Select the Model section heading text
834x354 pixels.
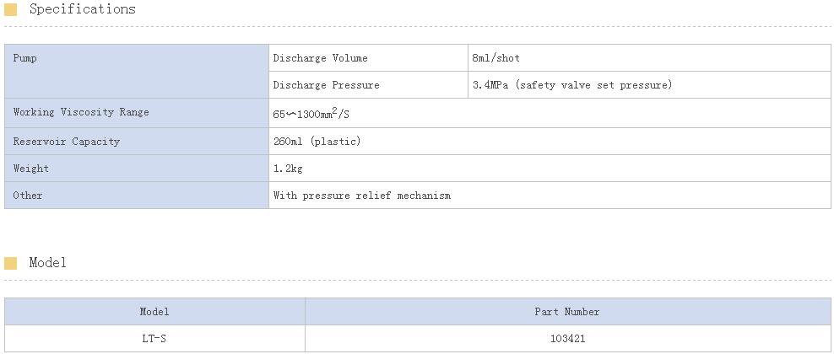48,263
